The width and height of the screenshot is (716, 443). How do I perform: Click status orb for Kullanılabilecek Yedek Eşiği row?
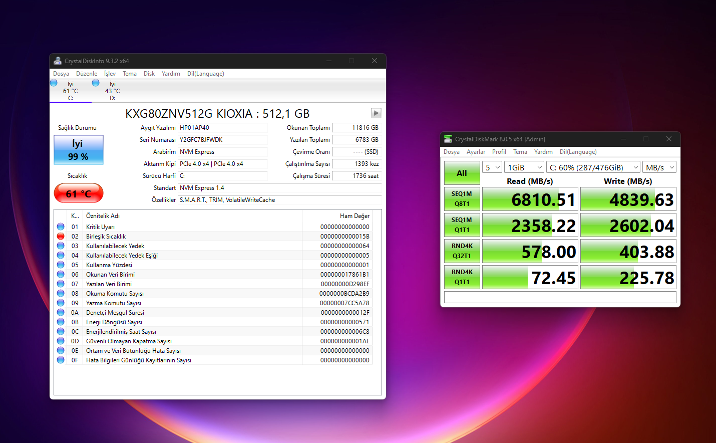click(61, 255)
